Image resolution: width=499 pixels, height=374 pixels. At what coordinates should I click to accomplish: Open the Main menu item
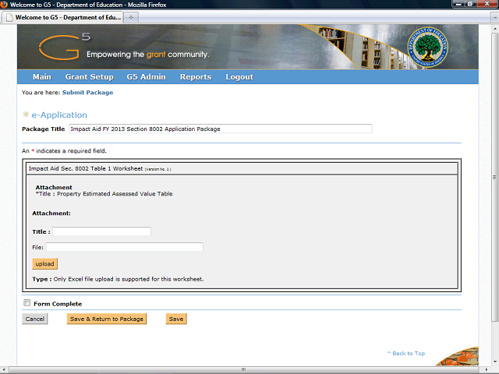click(41, 76)
